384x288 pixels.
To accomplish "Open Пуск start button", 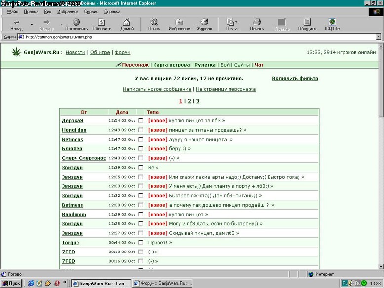I will (x=11, y=283).
